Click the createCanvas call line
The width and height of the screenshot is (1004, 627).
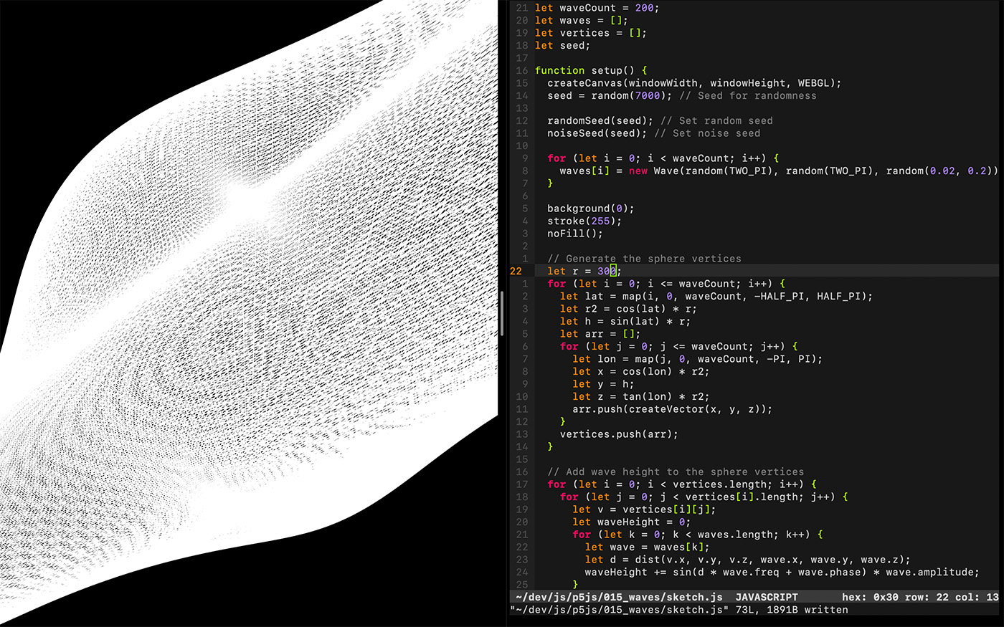pos(694,83)
